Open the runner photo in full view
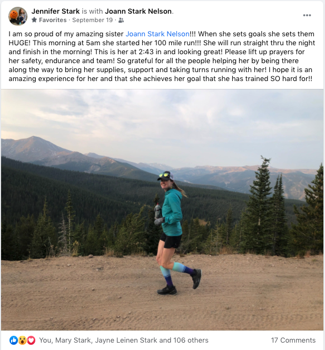 [x=162, y=210]
